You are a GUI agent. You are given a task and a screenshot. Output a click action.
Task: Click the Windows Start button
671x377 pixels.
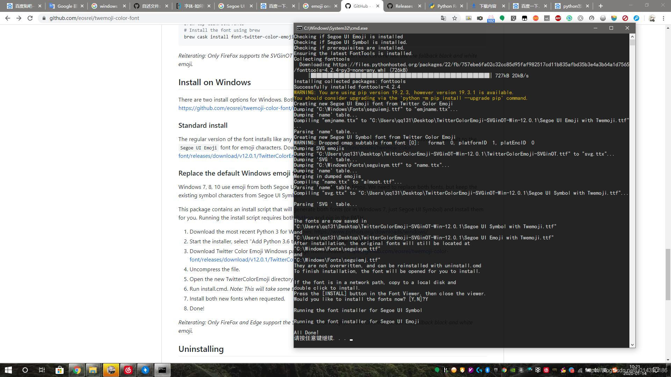[8, 370]
